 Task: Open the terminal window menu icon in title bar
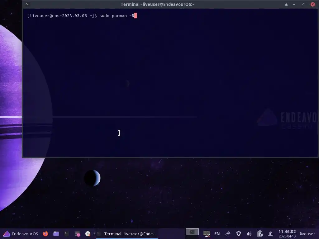pyautogui.click(x=27, y=4)
